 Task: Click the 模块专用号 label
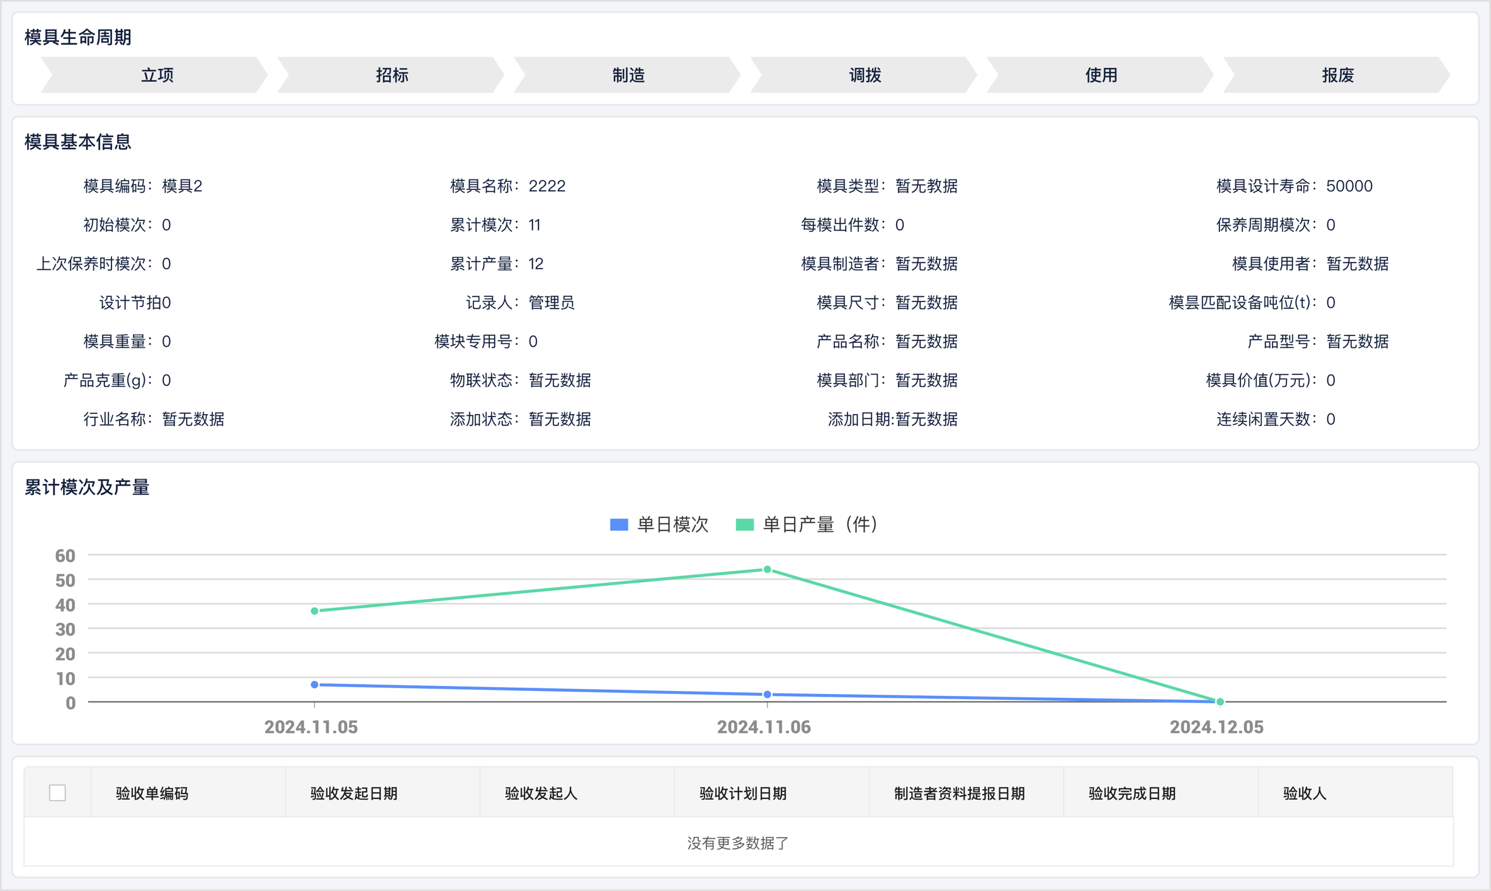coord(477,342)
